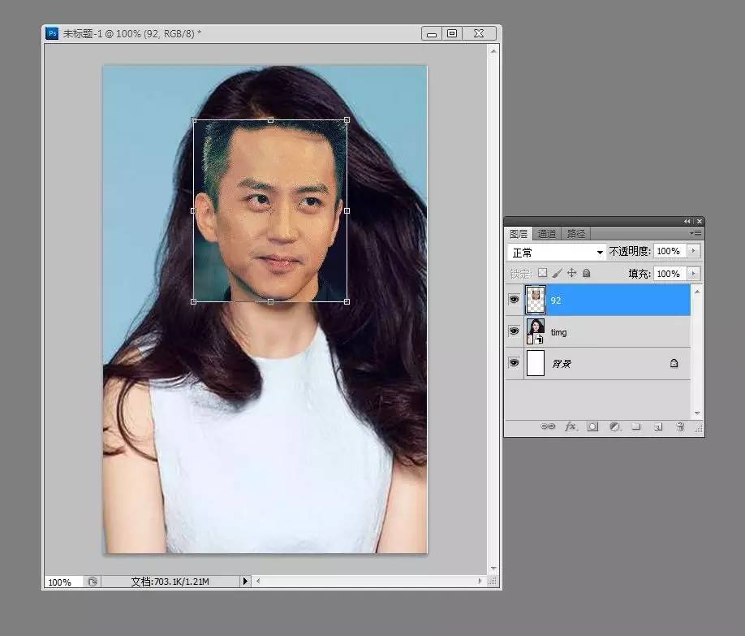Add a layer mask
745x636 pixels.
(592, 426)
